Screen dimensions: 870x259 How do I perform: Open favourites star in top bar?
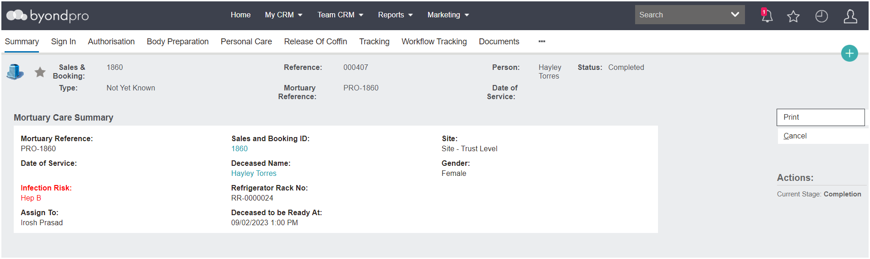[x=793, y=16]
